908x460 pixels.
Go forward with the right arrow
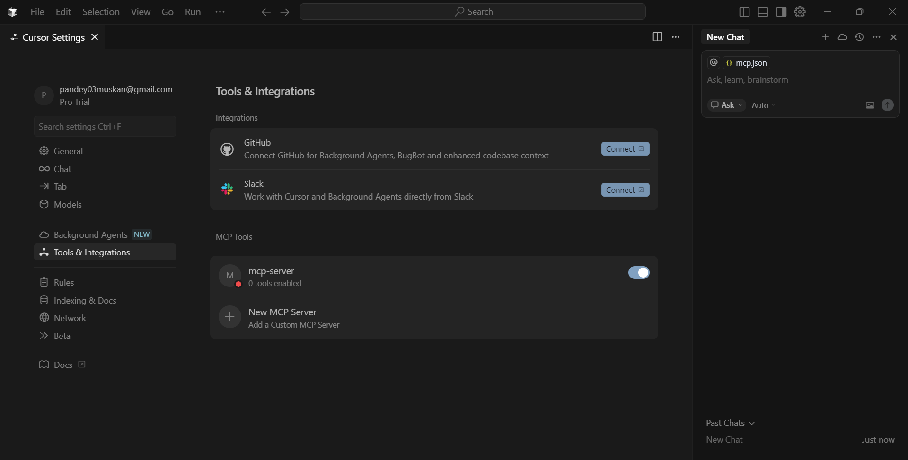[x=285, y=12]
